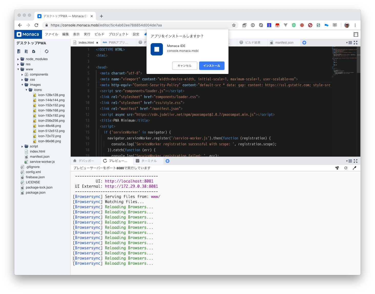Screen dimensions: 375x294
Task: Refresh the project file tree
Action: (46, 51)
